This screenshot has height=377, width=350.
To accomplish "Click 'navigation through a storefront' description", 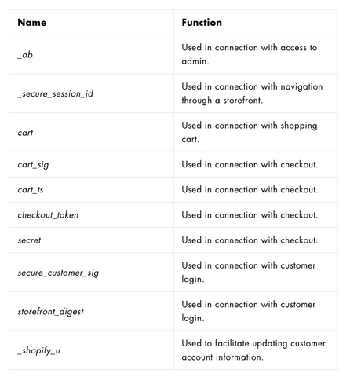I will point(252,93).
